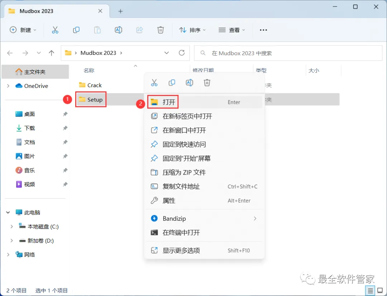
Task: Click Copy icon in context menu
Action: 172,83
